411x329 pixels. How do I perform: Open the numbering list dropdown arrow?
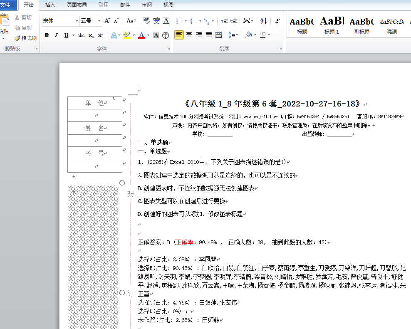point(200,21)
